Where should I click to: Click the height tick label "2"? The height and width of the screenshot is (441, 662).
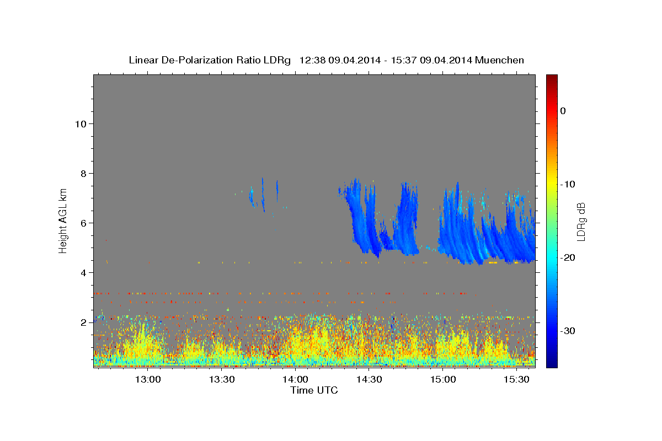pos(83,322)
